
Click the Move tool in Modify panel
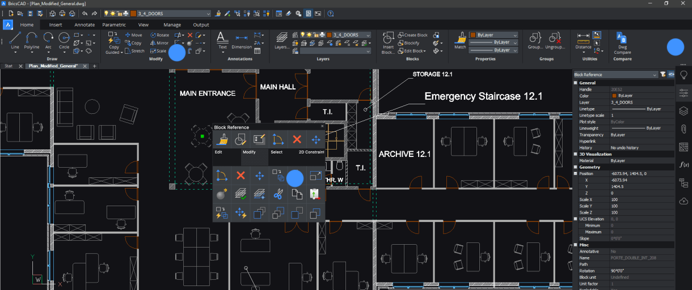pyautogui.click(x=133, y=35)
